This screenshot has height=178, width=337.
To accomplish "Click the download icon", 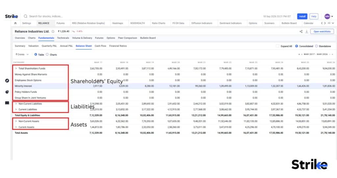I will (x=307, y=32).
